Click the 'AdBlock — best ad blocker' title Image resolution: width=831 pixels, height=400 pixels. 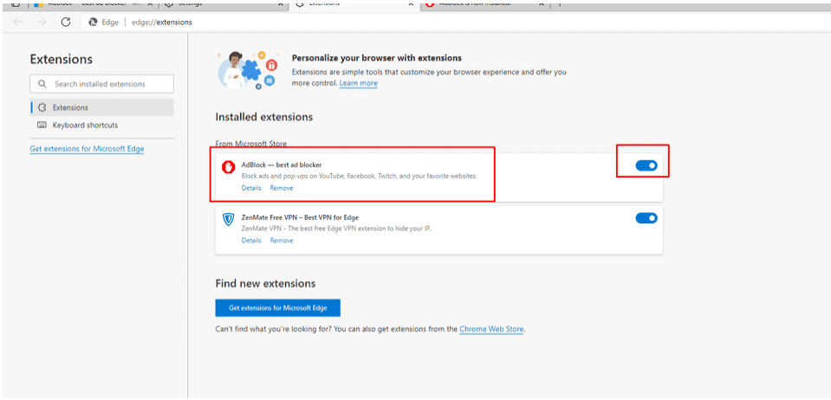[282, 165]
